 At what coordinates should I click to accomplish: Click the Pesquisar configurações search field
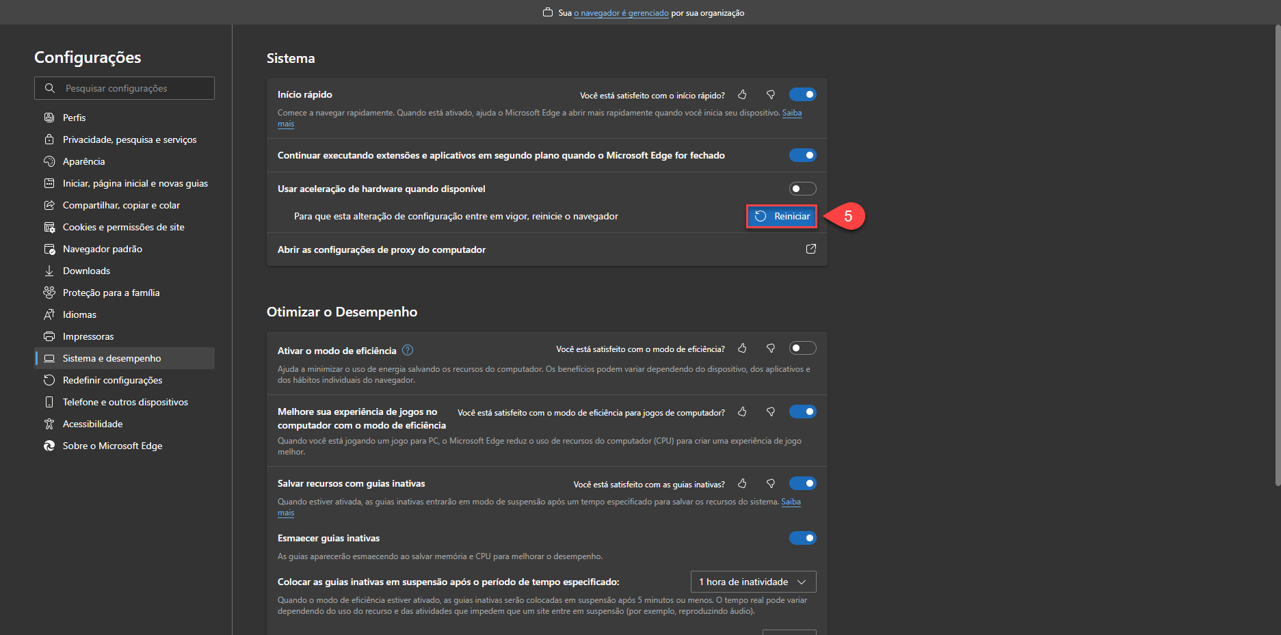tap(133, 88)
